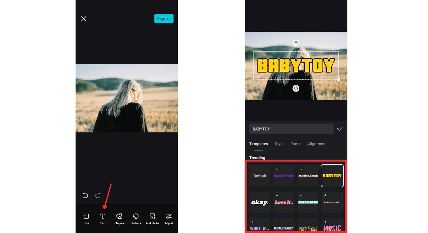Open the Shapes tool
Viewport: 428px width, 233px height.
tap(119, 219)
